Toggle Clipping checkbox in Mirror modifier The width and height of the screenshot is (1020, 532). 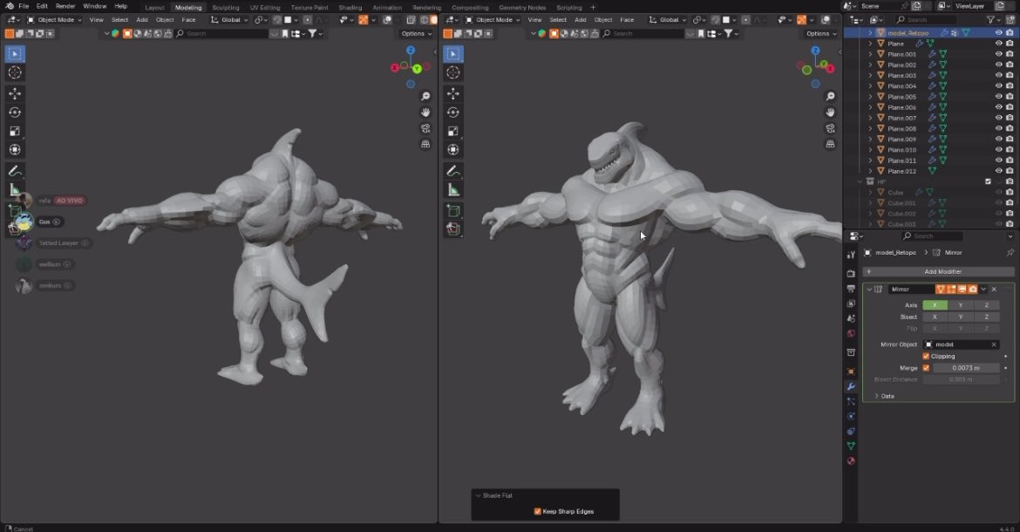pos(926,357)
